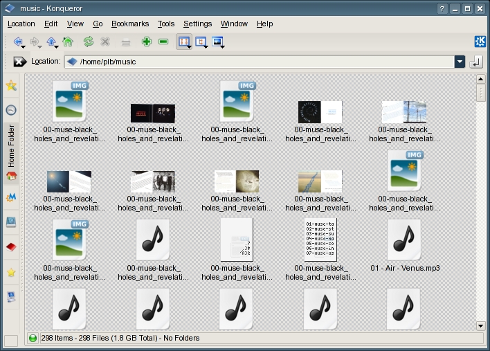Select the desert road artwork thumbnail
Viewport: 490px width, 351px height.
(320, 181)
